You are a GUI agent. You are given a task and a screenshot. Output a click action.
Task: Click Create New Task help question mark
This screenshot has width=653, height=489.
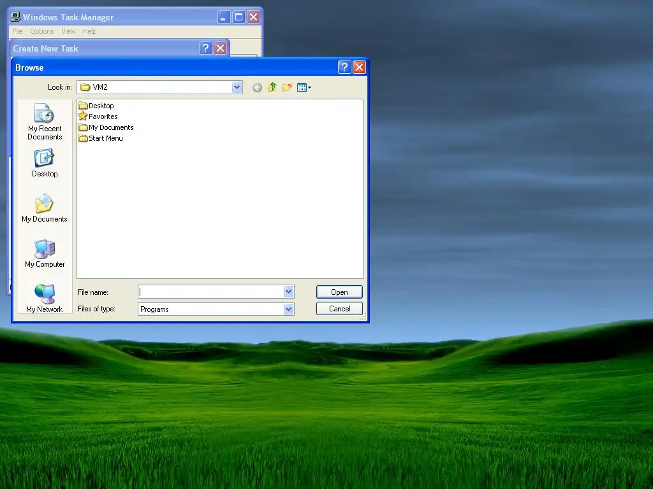click(205, 48)
